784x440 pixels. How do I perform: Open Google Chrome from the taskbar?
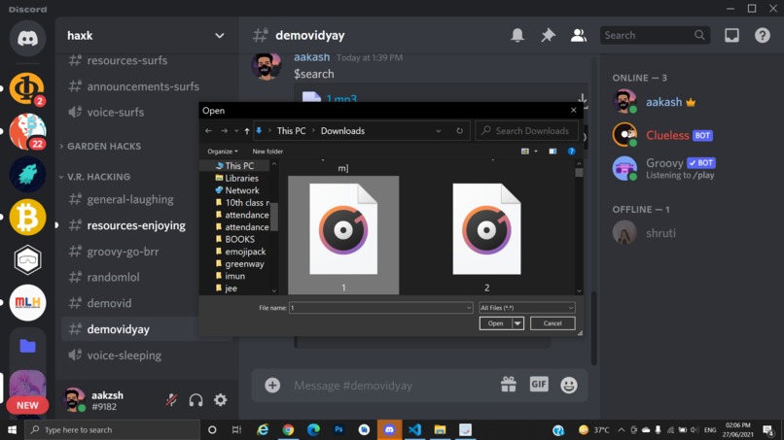coord(288,429)
